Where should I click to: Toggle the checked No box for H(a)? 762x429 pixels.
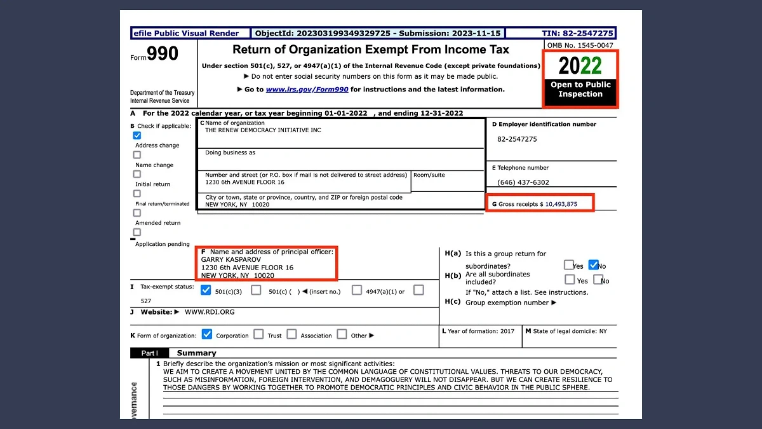click(x=594, y=265)
